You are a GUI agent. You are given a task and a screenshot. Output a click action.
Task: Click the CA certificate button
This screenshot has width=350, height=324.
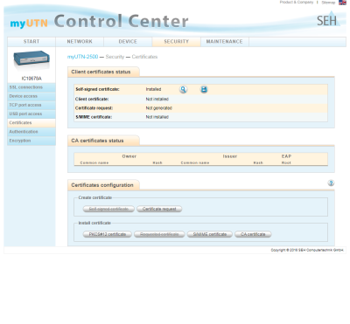click(x=253, y=234)
